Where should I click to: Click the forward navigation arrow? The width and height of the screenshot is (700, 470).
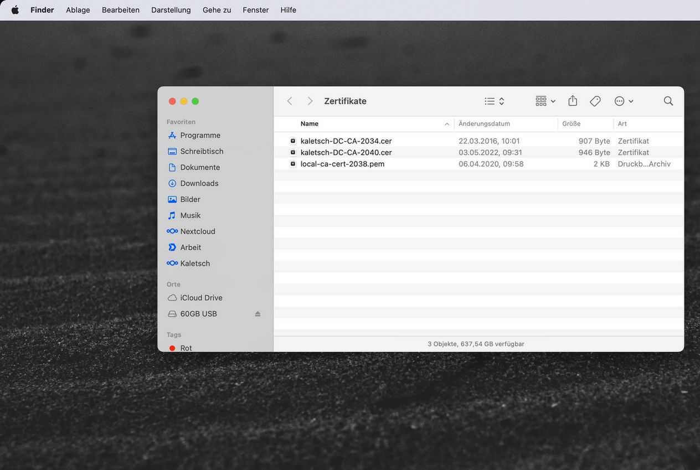(310, 101)
